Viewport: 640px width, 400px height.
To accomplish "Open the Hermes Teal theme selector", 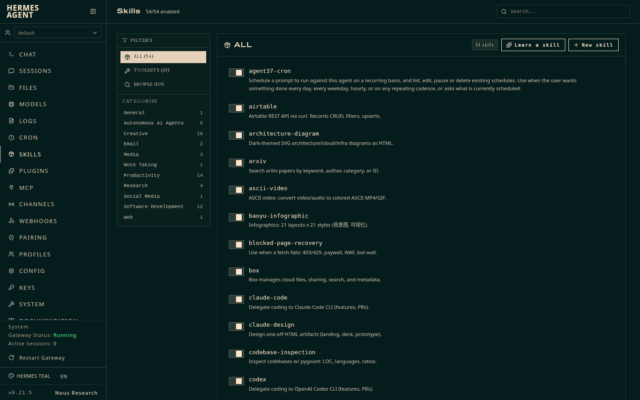I will coord(30,376).
